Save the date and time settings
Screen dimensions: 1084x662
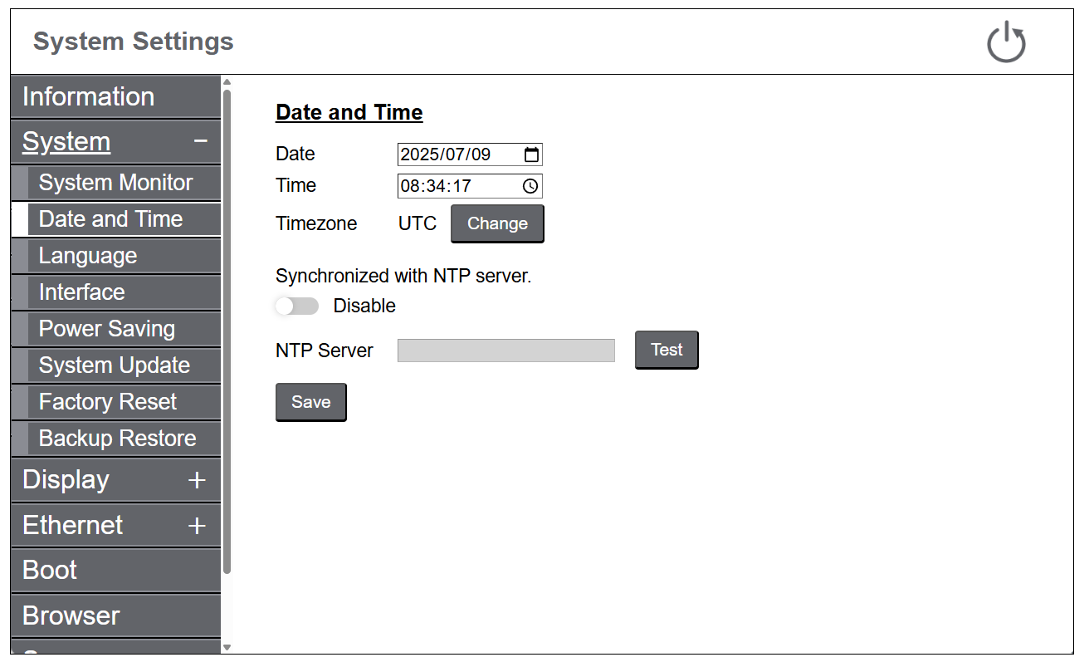pyautogui.click(x=310, y=402)
